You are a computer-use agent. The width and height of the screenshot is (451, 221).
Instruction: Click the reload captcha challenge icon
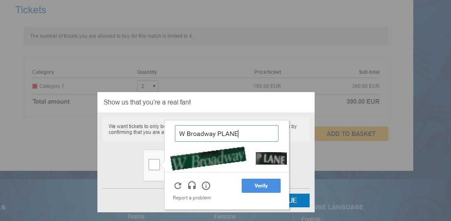178,186
